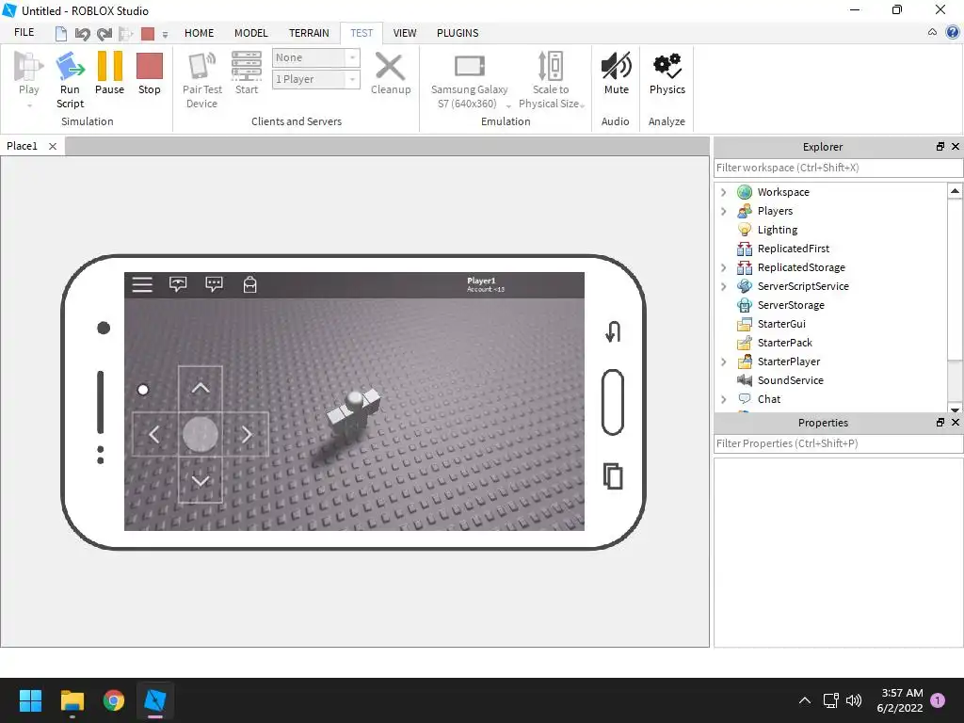Viewport: 964px width, 723px height.
Task: Switch to the TERRAIN ribbon tab
Action: 309,33
